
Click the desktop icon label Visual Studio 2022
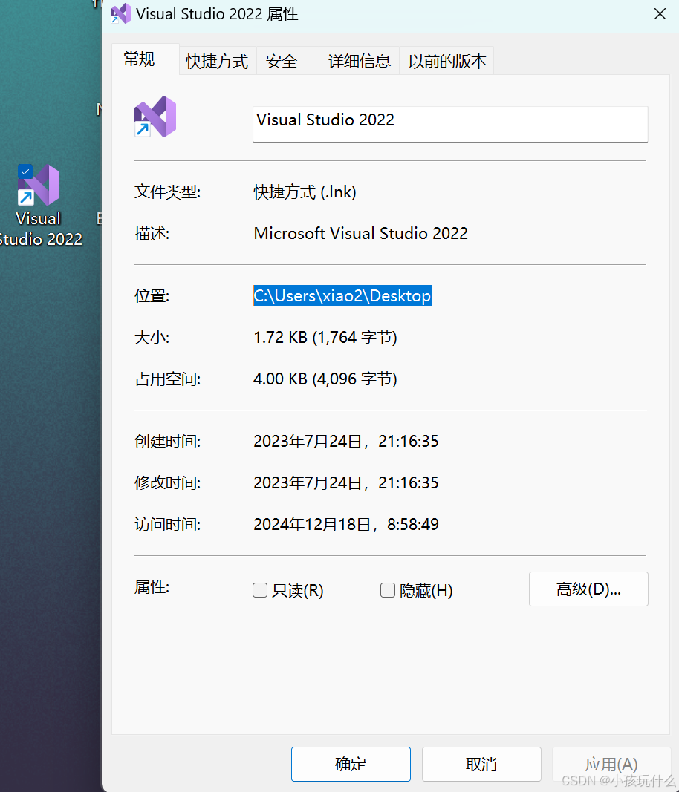click(x=39, y=229)
